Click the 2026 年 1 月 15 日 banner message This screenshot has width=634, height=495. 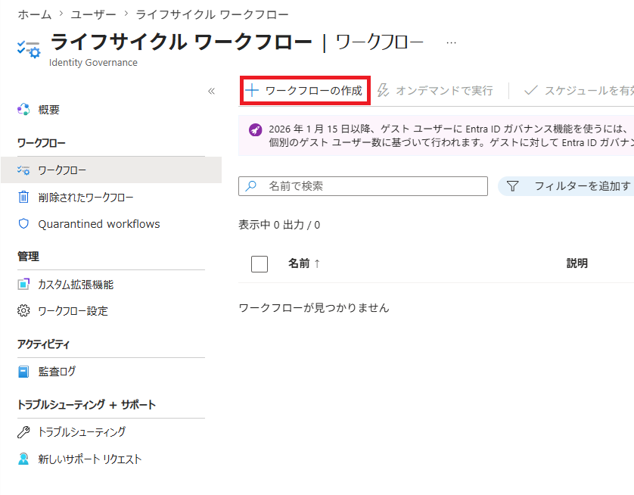451,135
